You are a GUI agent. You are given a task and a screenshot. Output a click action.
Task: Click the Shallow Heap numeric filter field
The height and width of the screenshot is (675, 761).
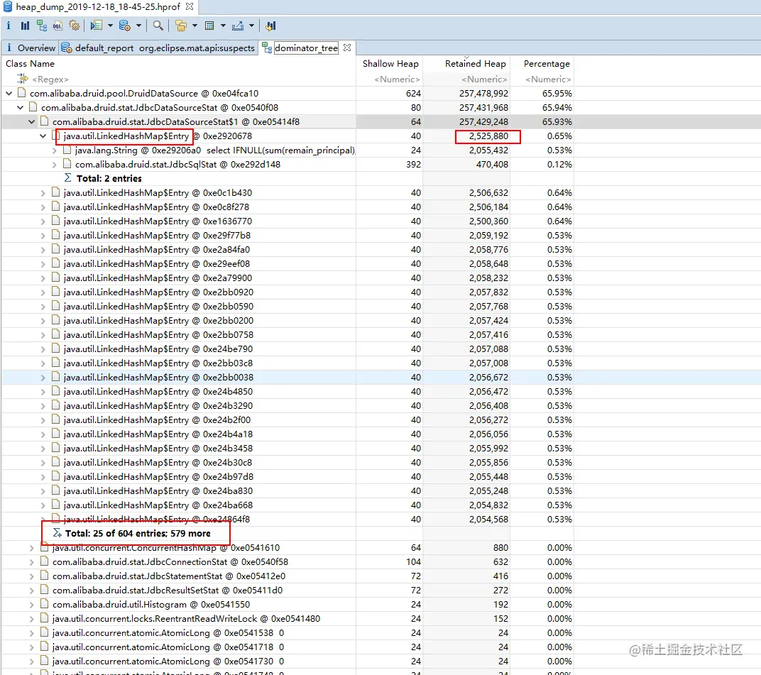coord(397,79)
